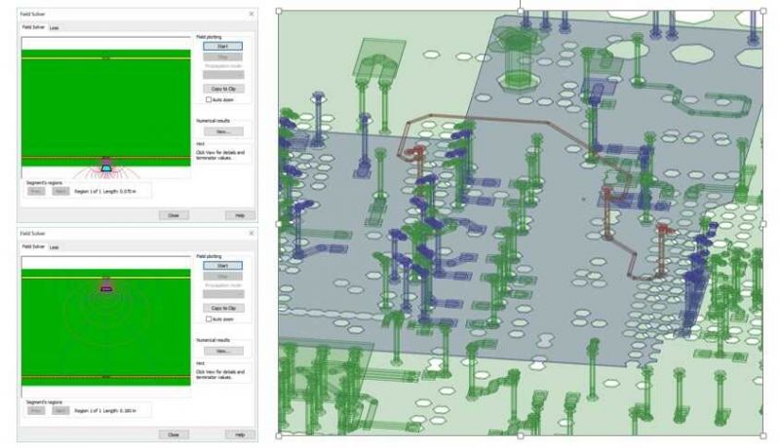The width and height of the screenshot is (780, 448).
Task: Click Copy to Clip in the 0.180 in dialog
Action: (223, 308)
